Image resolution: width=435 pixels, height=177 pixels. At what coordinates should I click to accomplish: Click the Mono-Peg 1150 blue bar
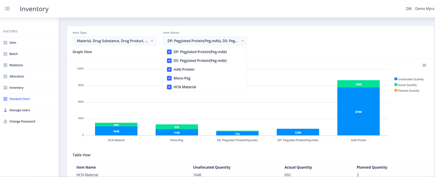point(177,132)
